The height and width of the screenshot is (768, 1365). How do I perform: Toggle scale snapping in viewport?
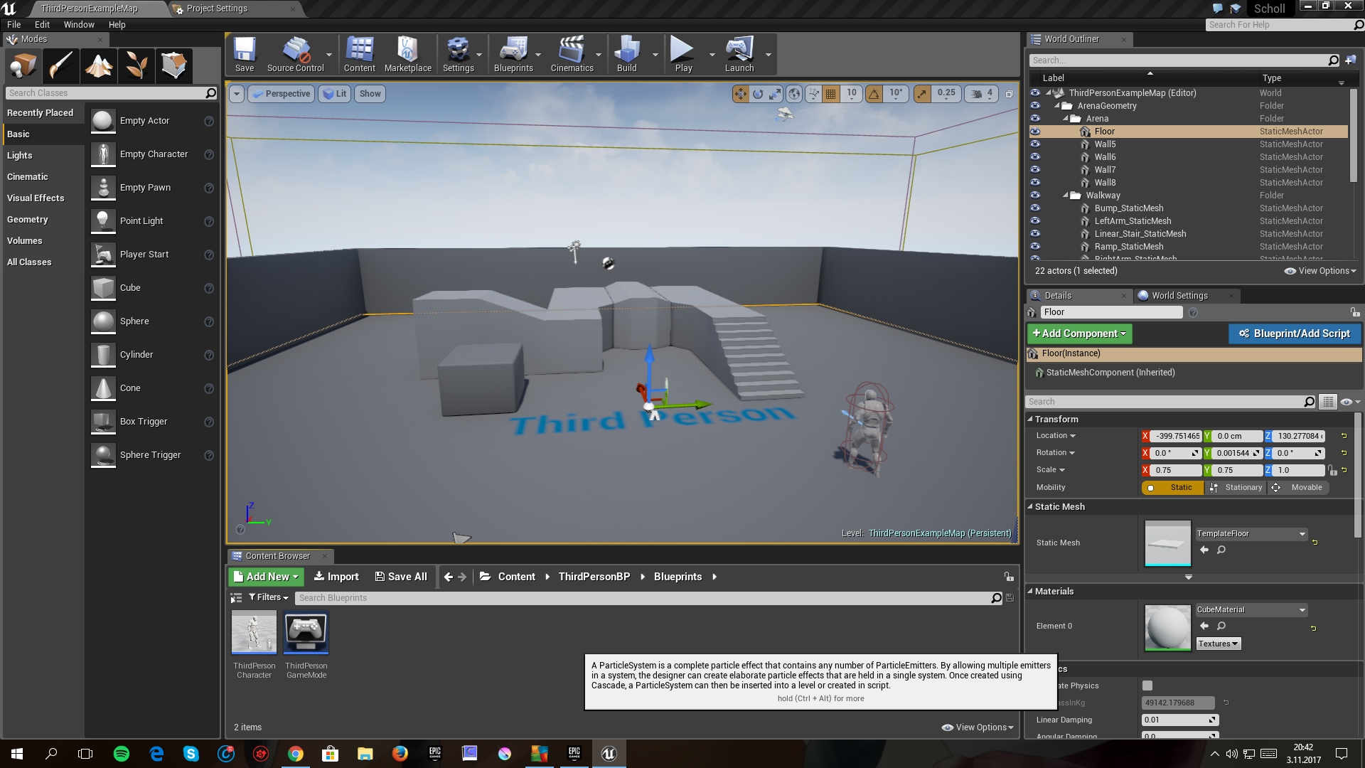pos(922,94)
